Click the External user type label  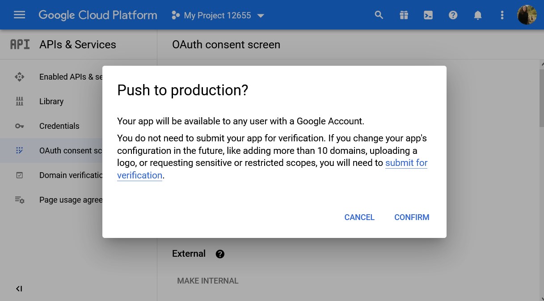tap(189, 254)
